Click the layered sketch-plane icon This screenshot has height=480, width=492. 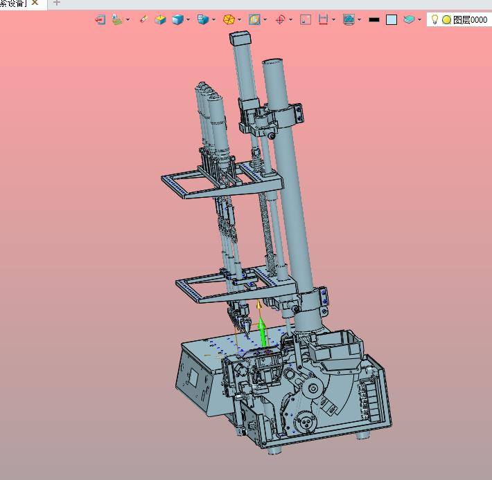coord(117,20)
